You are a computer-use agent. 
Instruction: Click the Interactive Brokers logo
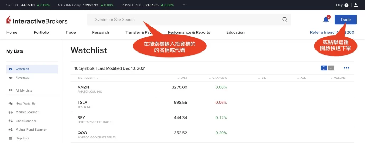click(37, 20)
